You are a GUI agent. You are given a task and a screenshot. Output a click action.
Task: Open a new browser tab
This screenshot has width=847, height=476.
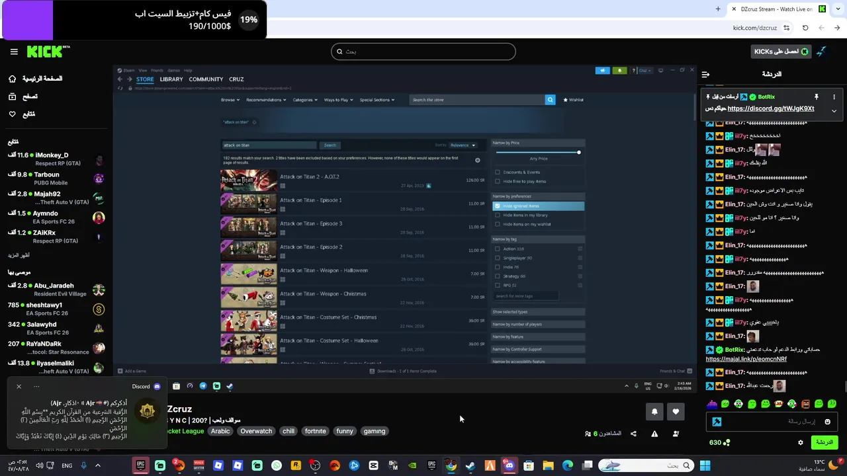[x=718, y=9]
